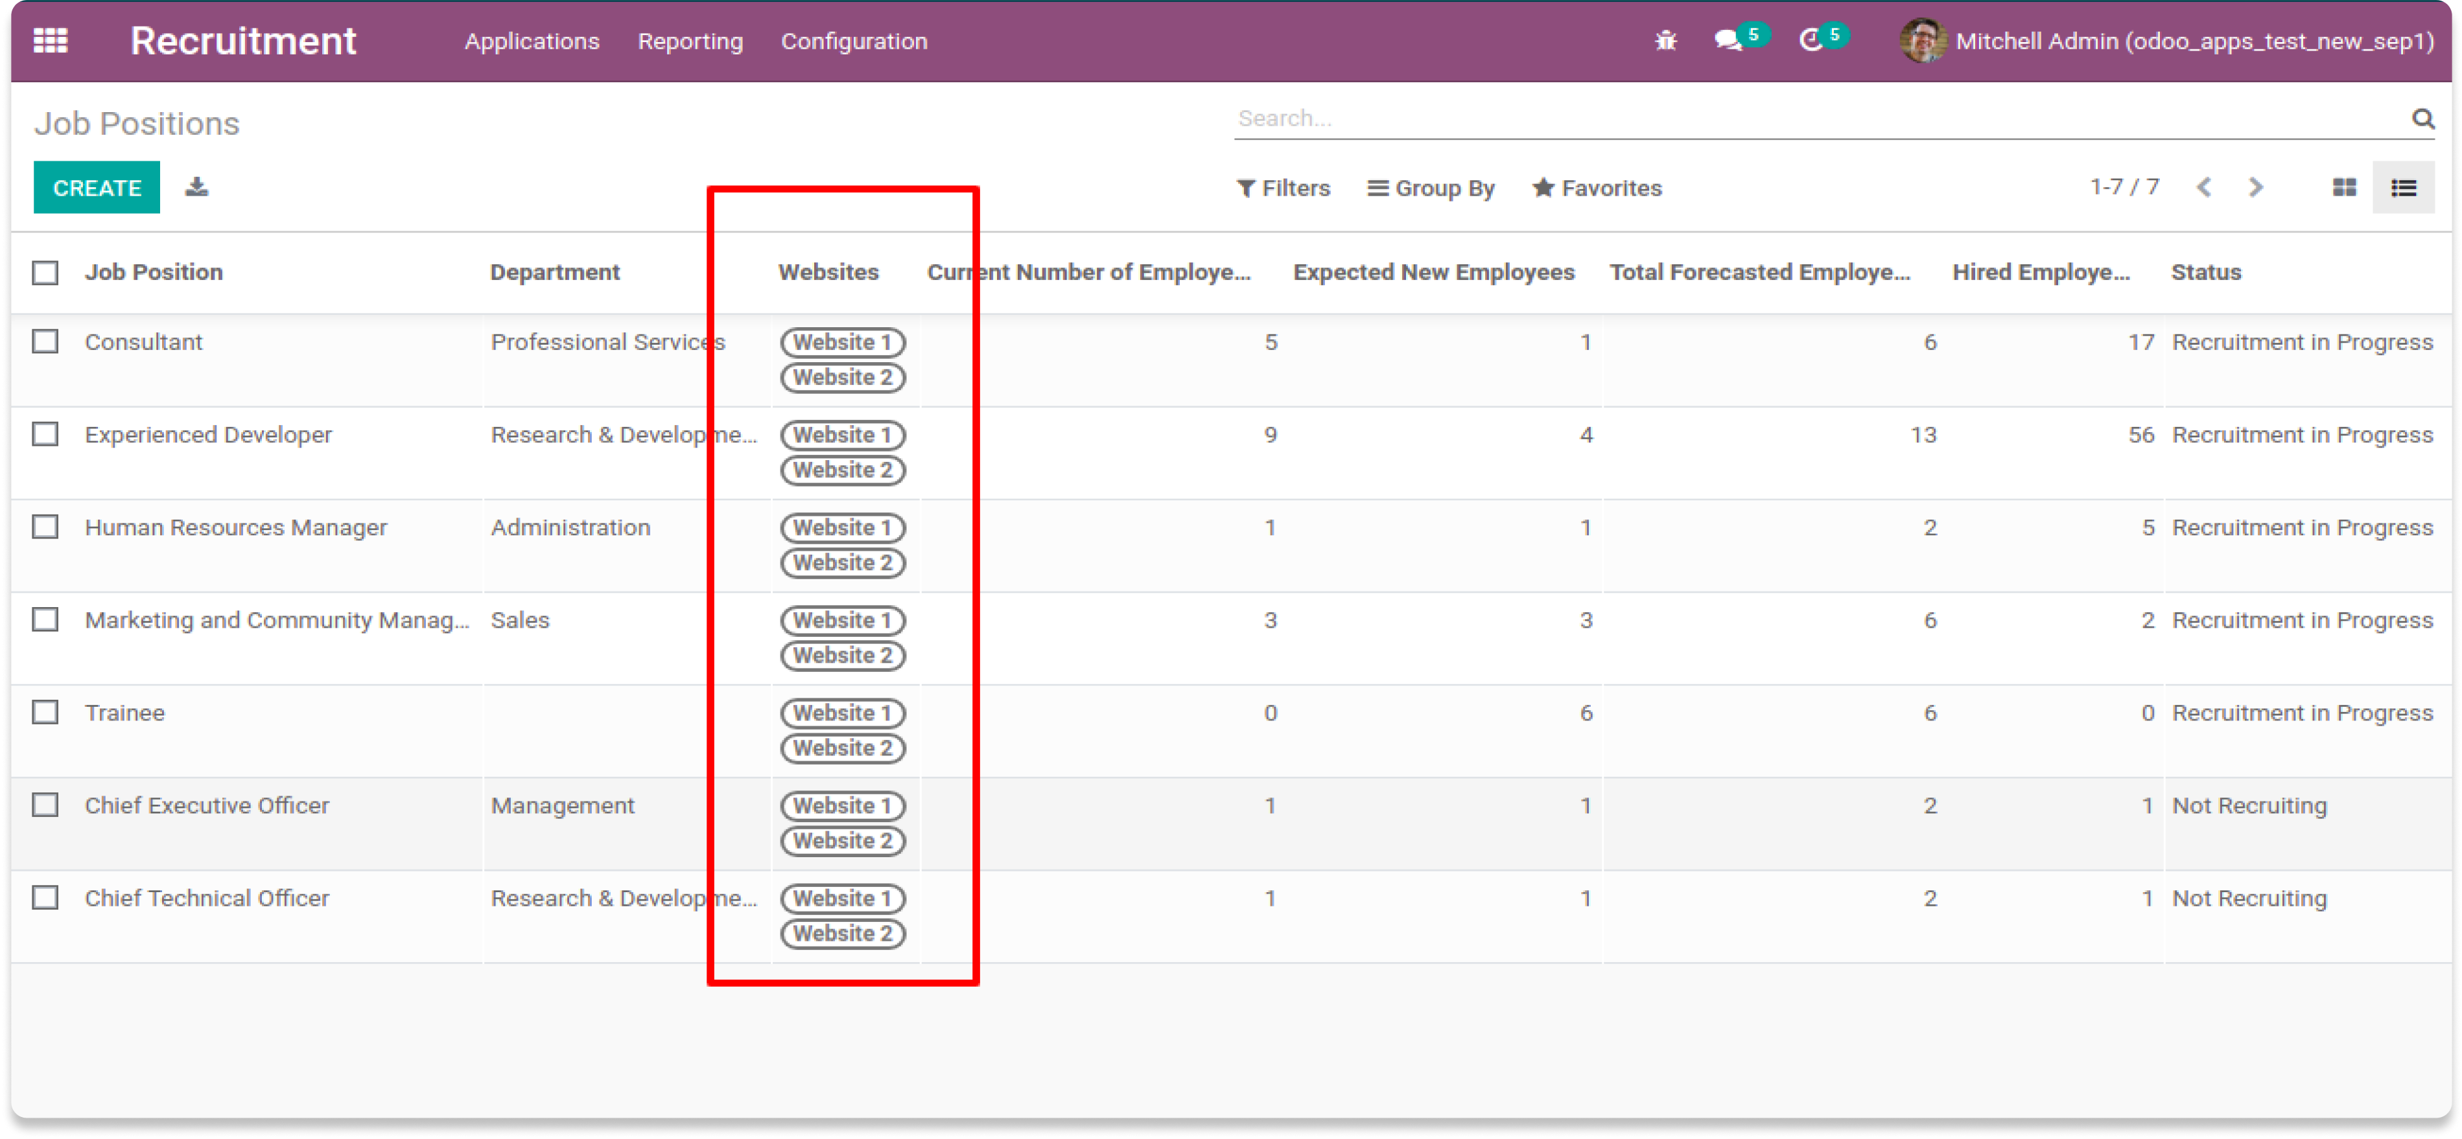Switch to list view icon
Screen dimensions: 2462x1139
point(2403,187)
